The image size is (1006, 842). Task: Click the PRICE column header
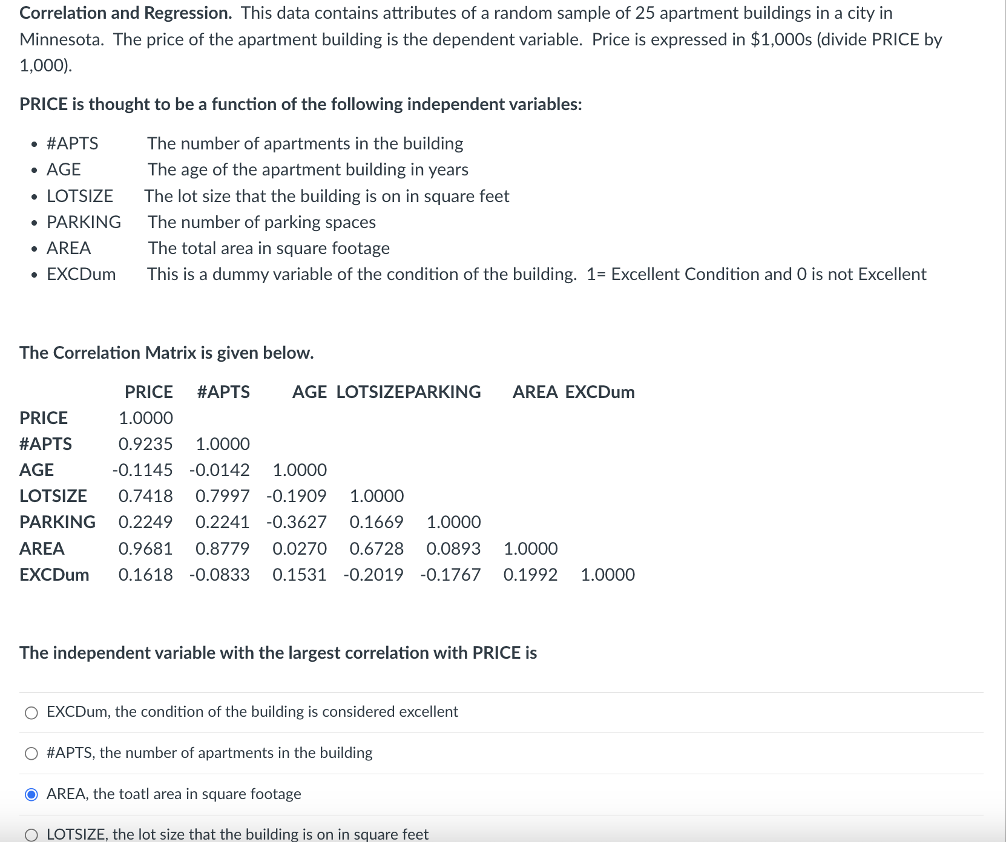click(149, 392)
